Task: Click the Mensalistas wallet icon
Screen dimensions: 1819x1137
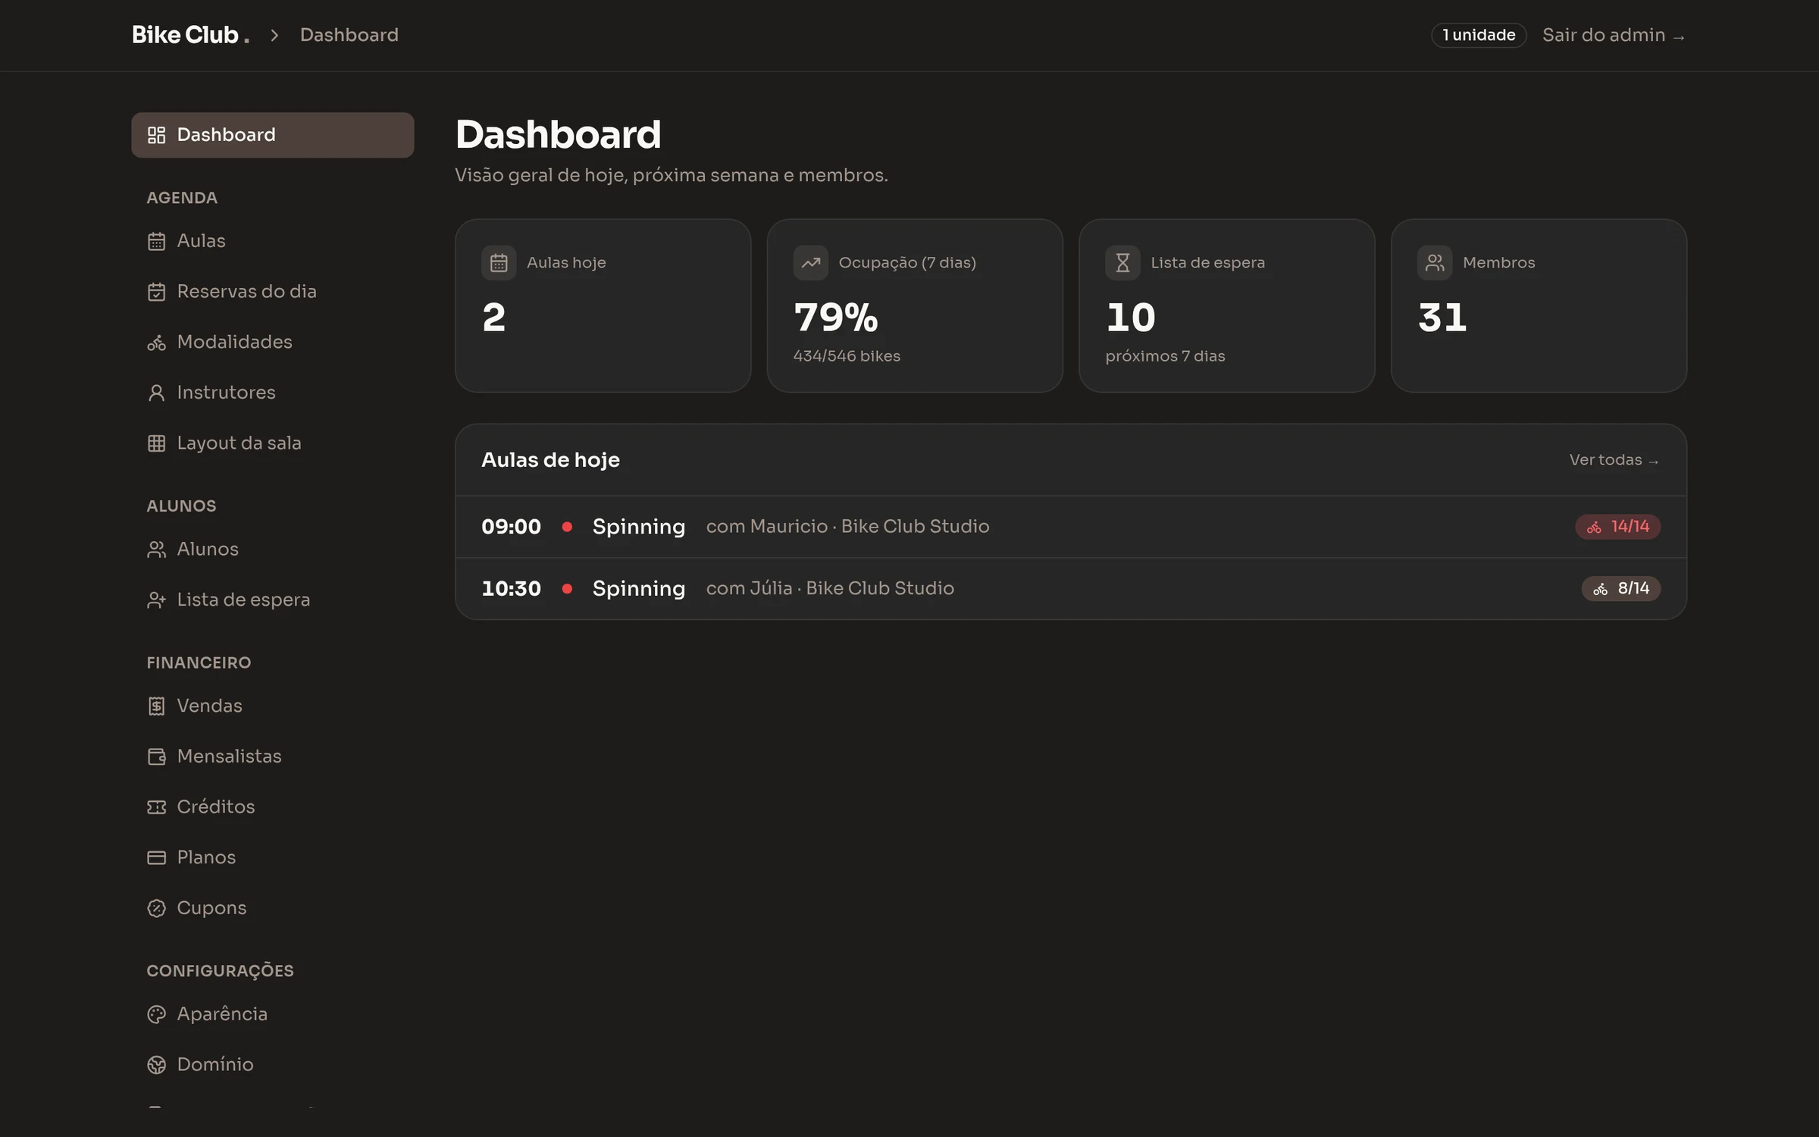Action: point(156,756)
